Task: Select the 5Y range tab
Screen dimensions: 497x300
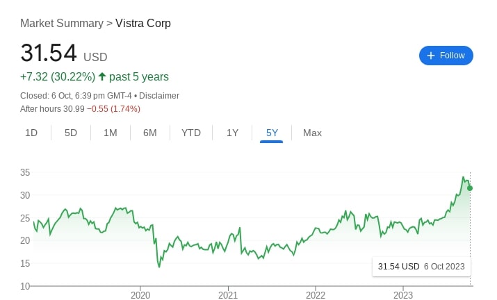Action: pos(272,133)
